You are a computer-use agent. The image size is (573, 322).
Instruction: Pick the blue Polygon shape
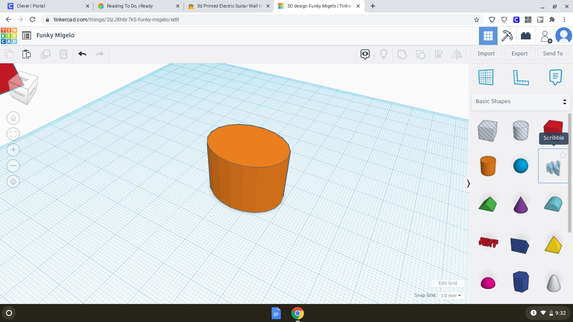pyautogui.click(x=521, y=282)
